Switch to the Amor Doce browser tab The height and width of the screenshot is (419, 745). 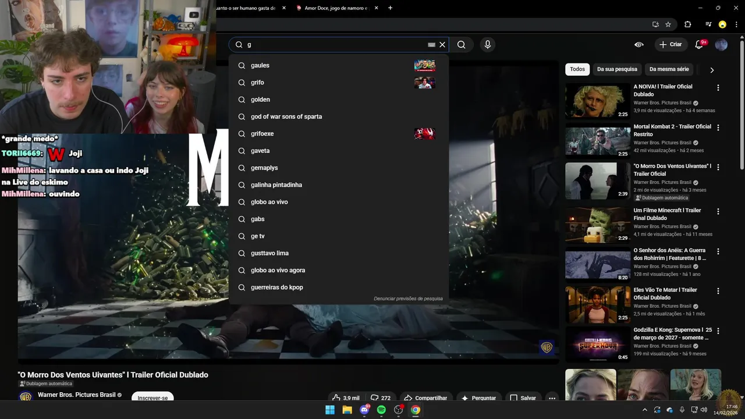336,8
